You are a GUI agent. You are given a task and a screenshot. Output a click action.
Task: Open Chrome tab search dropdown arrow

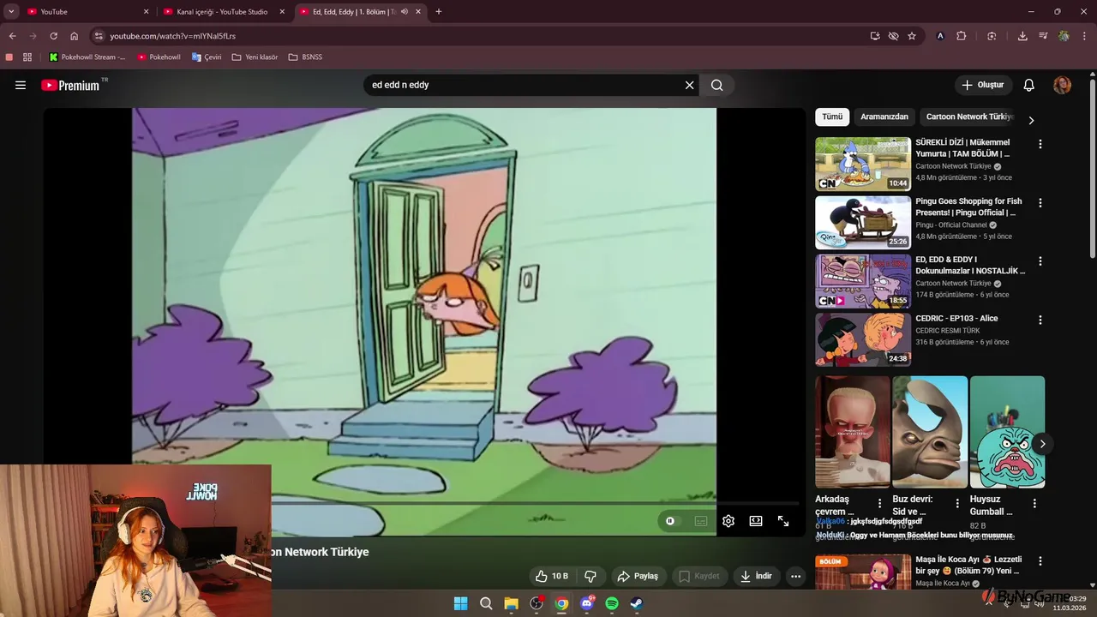(x=11, y=12)
